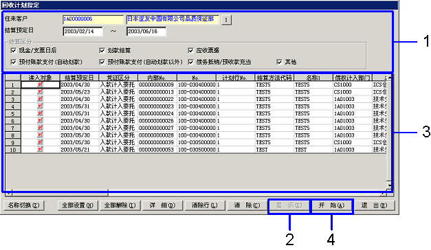Click 入款计入委托 cell in row 4
This screenshot has width=431, height=250.
tap(118, 106)
